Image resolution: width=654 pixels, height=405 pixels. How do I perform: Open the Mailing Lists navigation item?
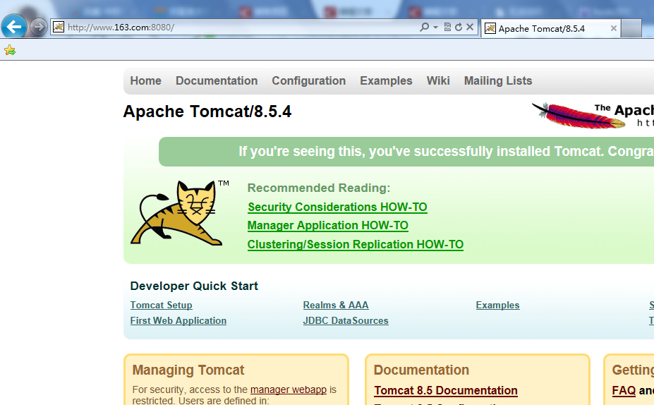coord(498,80)
